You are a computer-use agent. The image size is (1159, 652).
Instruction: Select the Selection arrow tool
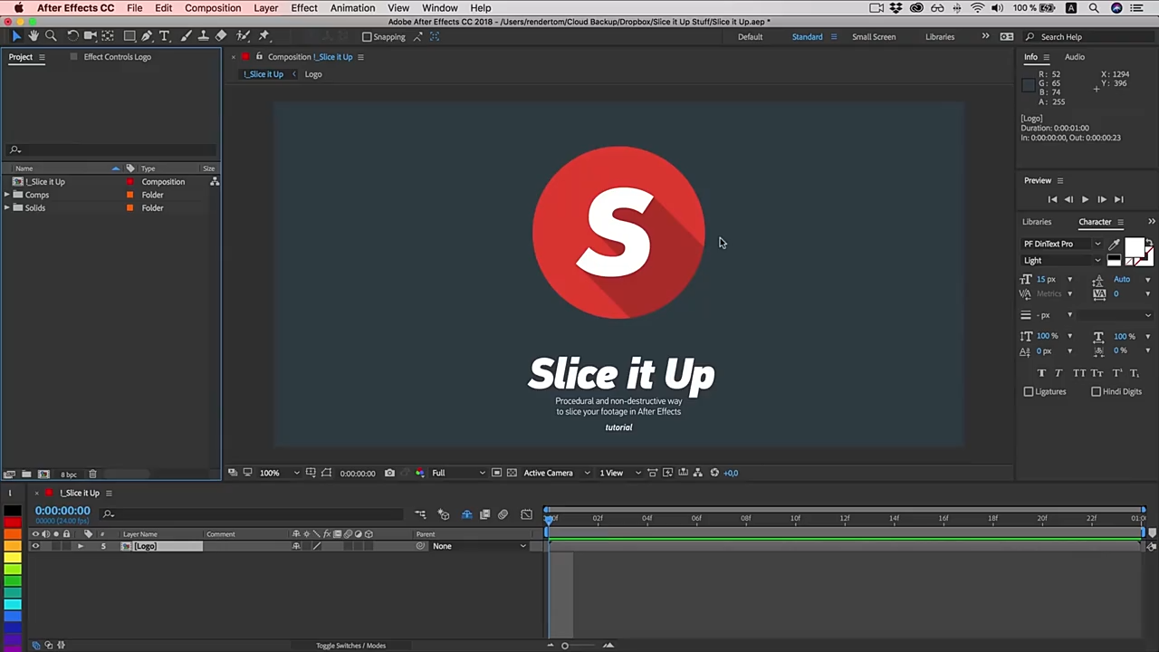click(16, 36)
